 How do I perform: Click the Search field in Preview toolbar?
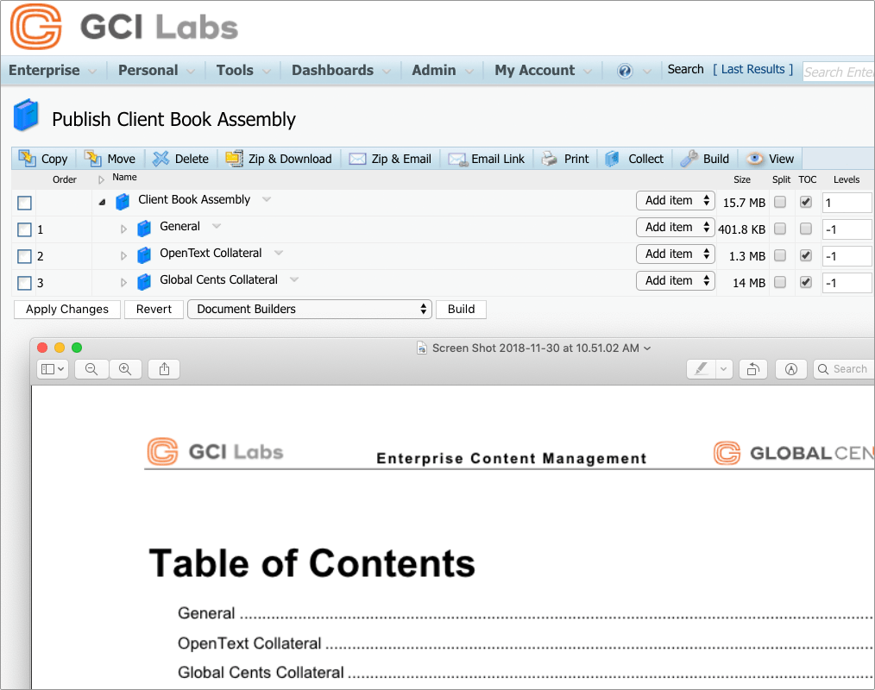844,368
